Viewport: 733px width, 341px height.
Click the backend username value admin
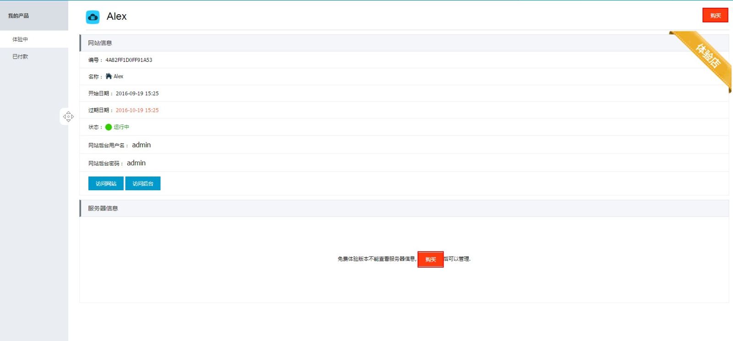(141, 145)
